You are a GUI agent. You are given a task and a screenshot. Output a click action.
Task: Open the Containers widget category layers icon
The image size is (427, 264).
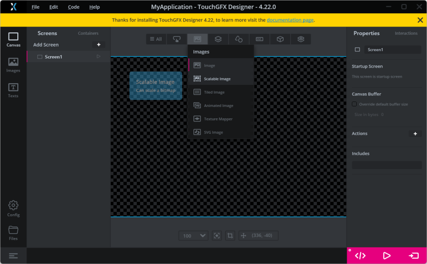[218, 39]
